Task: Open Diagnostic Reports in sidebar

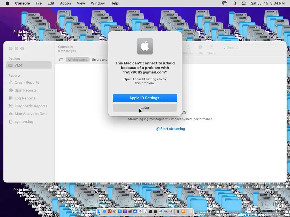Action: 31,106
